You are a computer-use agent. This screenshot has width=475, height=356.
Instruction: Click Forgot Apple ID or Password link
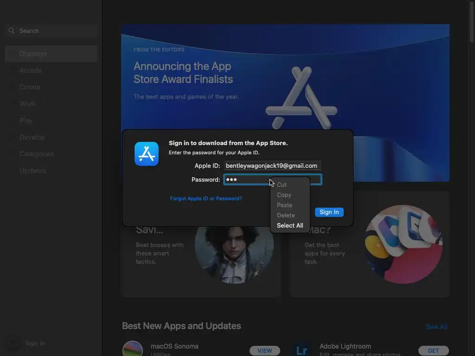coord(206,198)
